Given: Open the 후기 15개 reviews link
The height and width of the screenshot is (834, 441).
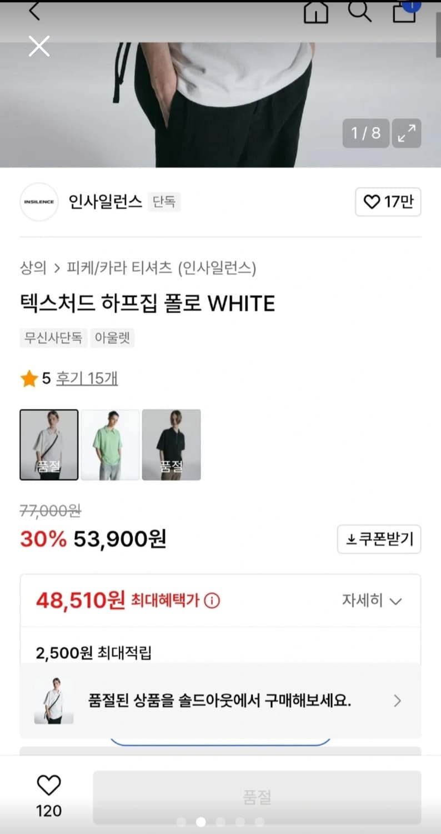Looking at the screenshot, I should coord(87,378).
